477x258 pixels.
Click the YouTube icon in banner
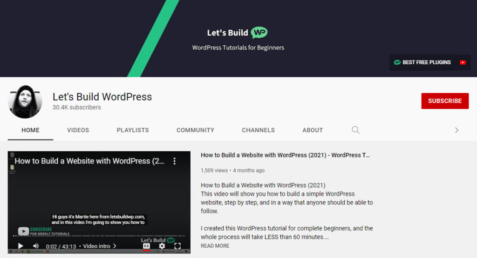tap(463, 62)
